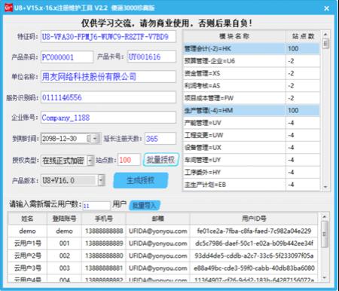Click the 模块名称 column header
The height and width of the screenshot is (291, 339).
[x=234, y=36]
